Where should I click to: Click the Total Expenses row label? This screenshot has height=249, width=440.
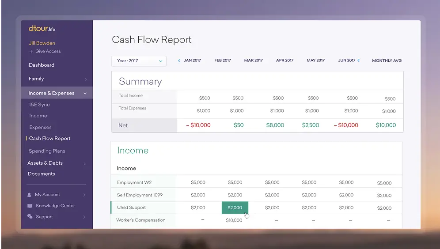[x=132, y=108]
